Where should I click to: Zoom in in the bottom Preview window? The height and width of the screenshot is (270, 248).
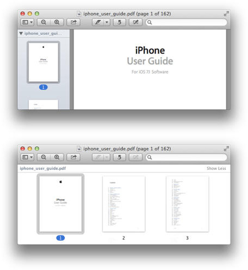coord(57,157)
